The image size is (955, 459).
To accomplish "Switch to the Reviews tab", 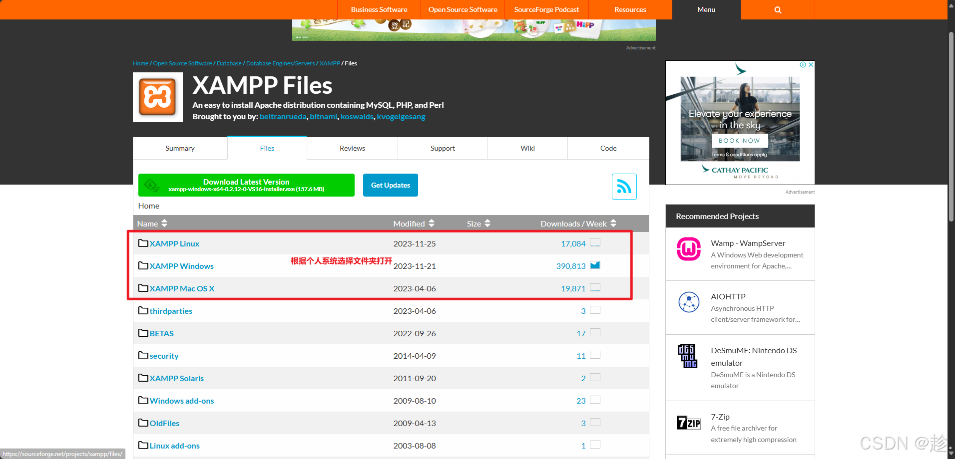I will coord(353,148).
